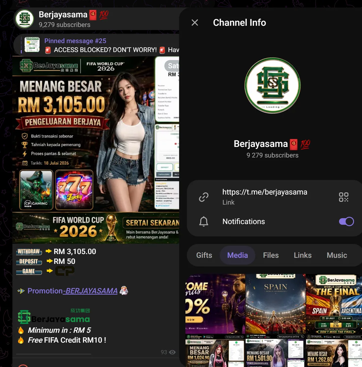Viewport: 362px width, 367px height.
Task: Open large channel profile picture
Action: (x=273, y=85)
